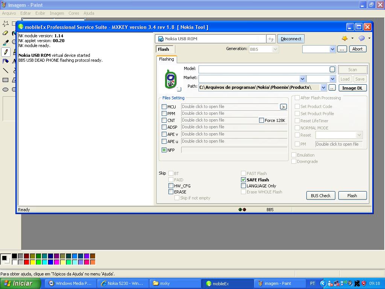Select Paint's Free-Form Select star tool
This screenshot has width=385, height=289.
[x=6, y=24]
